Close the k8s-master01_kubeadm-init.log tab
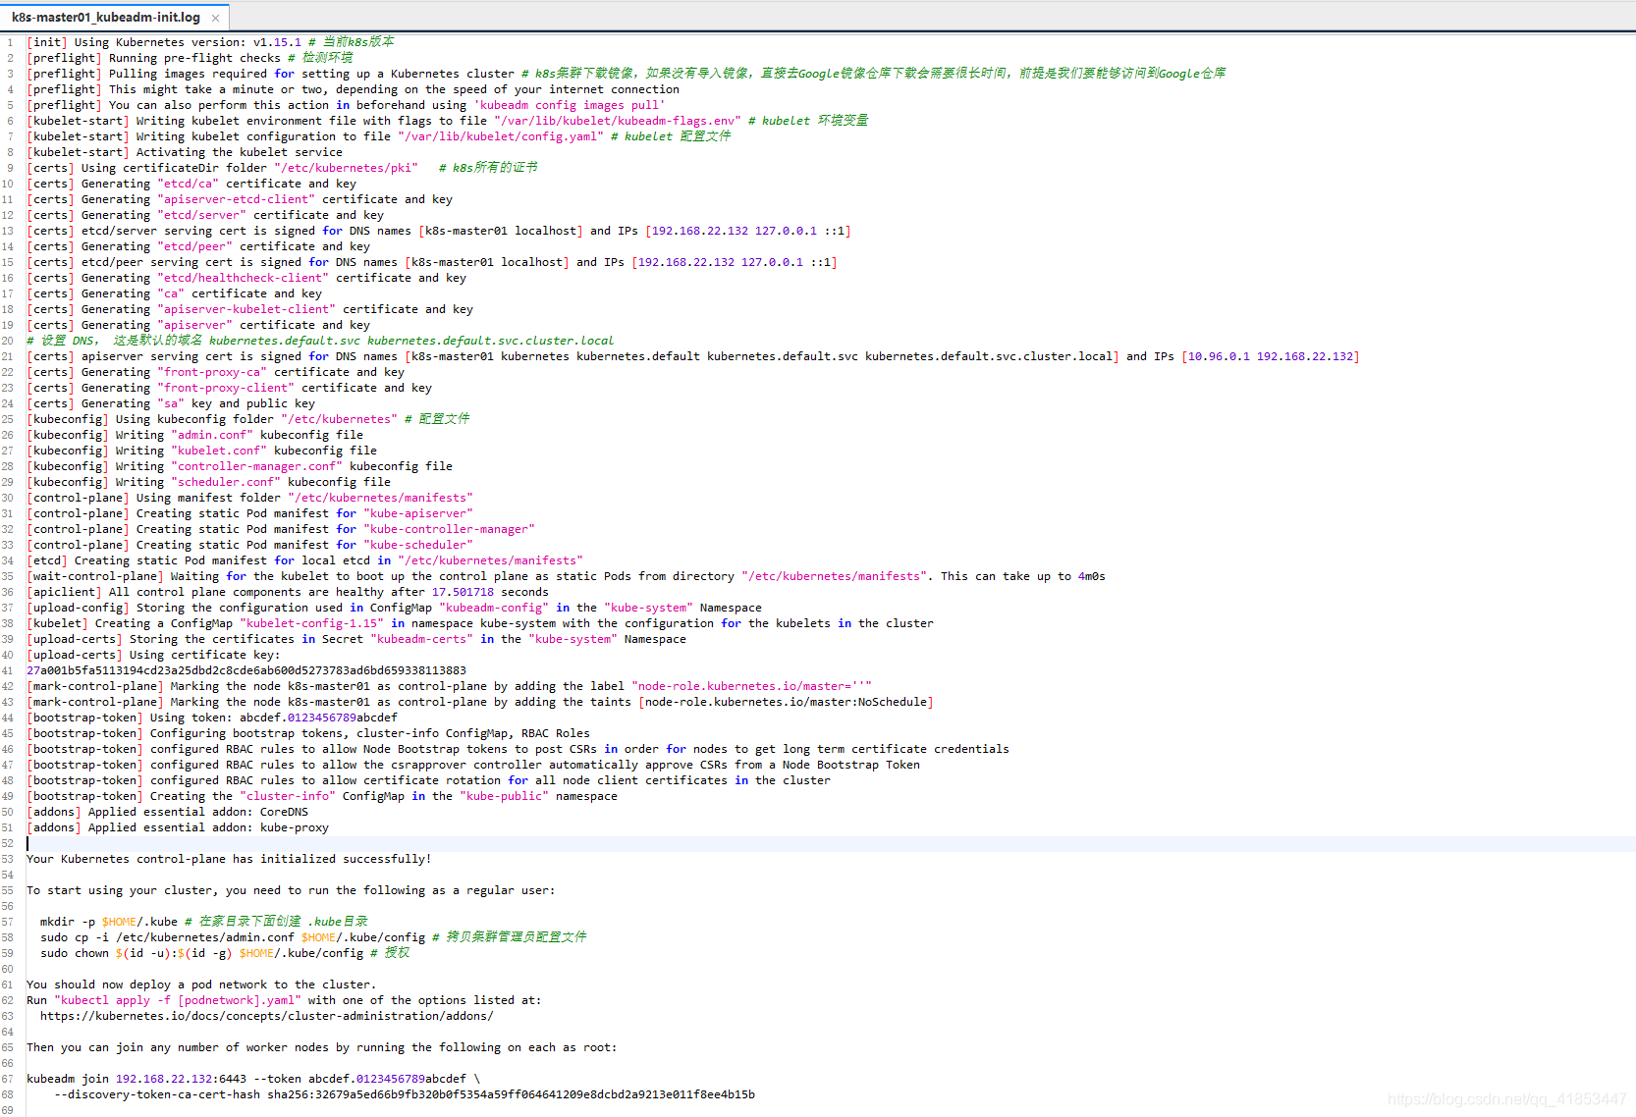 tap(215, 18)
